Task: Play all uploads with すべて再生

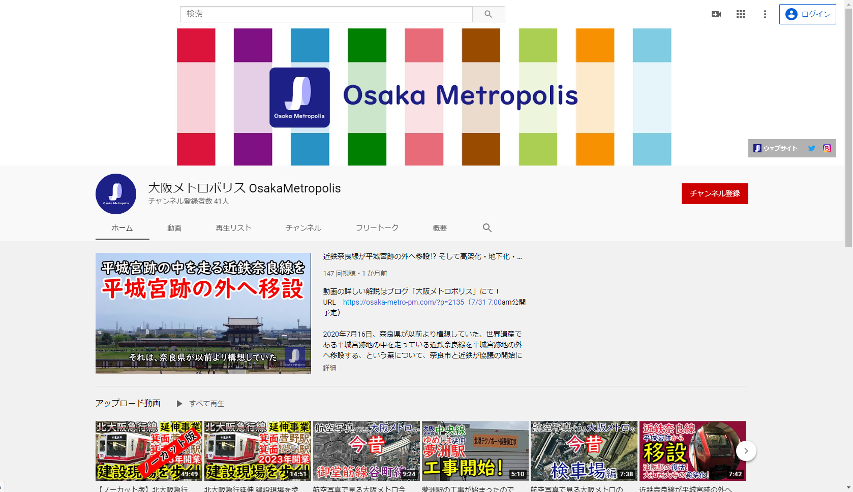Action: (201, 404)
